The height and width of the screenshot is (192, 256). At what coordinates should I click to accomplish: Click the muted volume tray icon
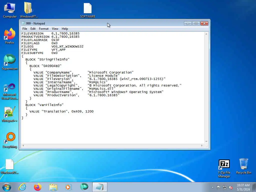coord(231,187)
